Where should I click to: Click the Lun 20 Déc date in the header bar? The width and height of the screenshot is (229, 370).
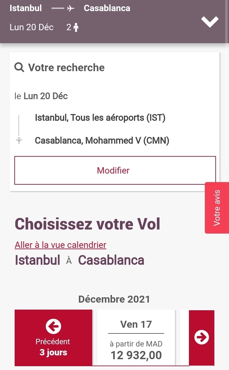point(31,27)
